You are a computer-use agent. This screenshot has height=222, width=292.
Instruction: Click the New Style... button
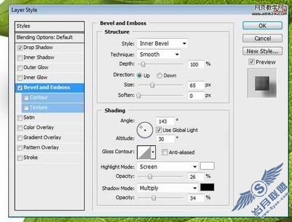262,51
